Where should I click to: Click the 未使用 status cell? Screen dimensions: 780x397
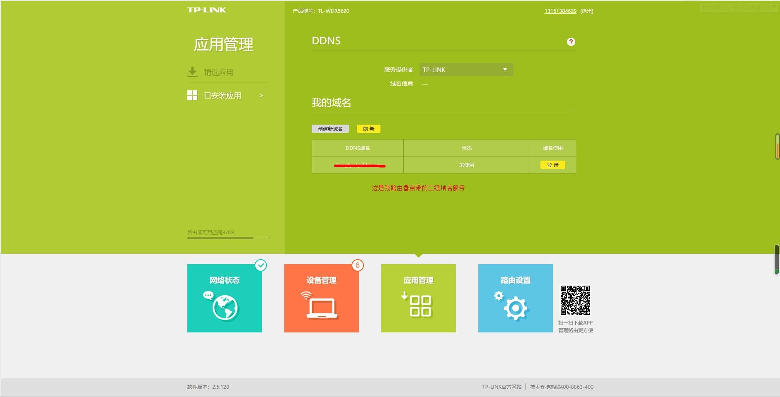point(467,165)
